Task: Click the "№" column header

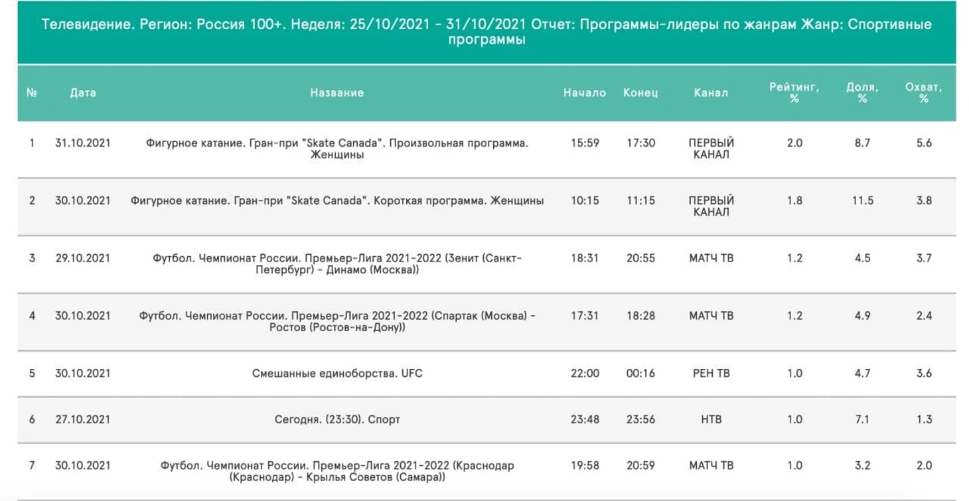Action: [32, 93]
